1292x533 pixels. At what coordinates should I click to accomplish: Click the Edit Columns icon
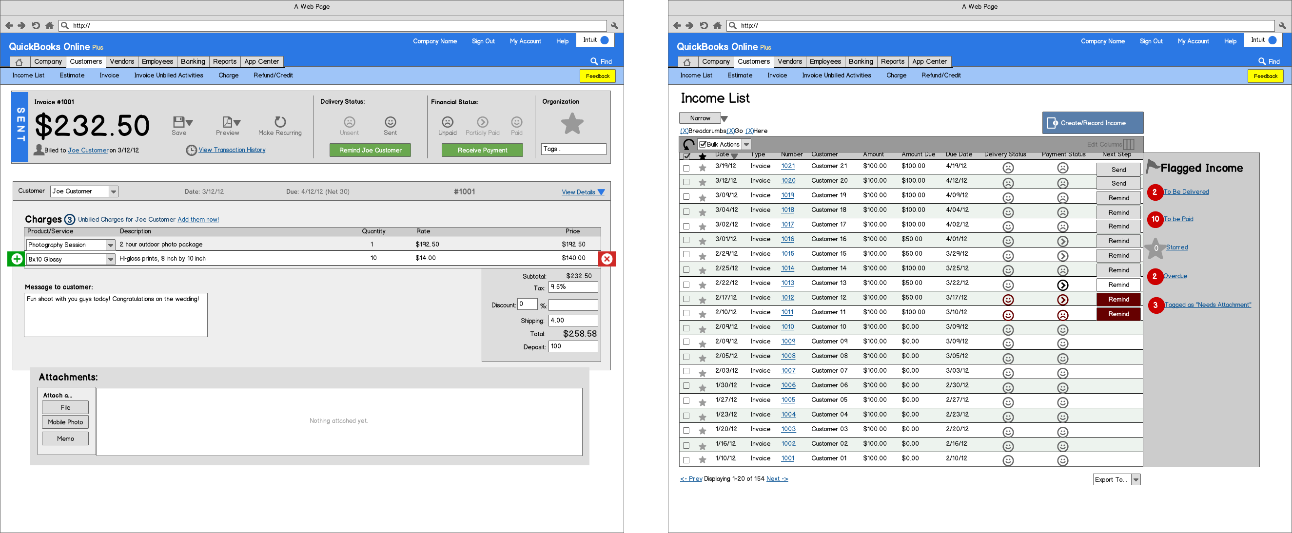(x=1129, y=144)
